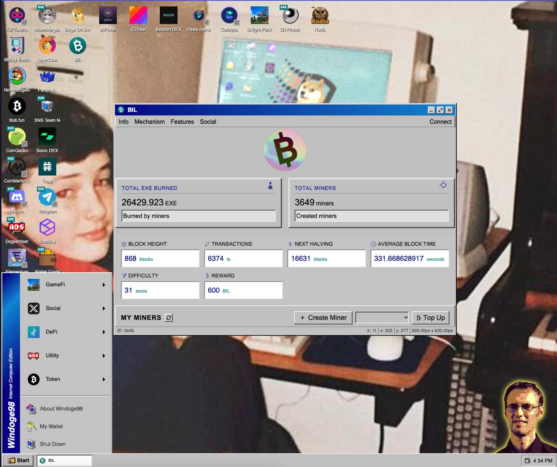Open the Sonic DEX desktop icon

(x=47, y=137)
